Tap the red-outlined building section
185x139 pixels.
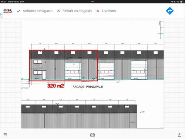coord(64,66)
